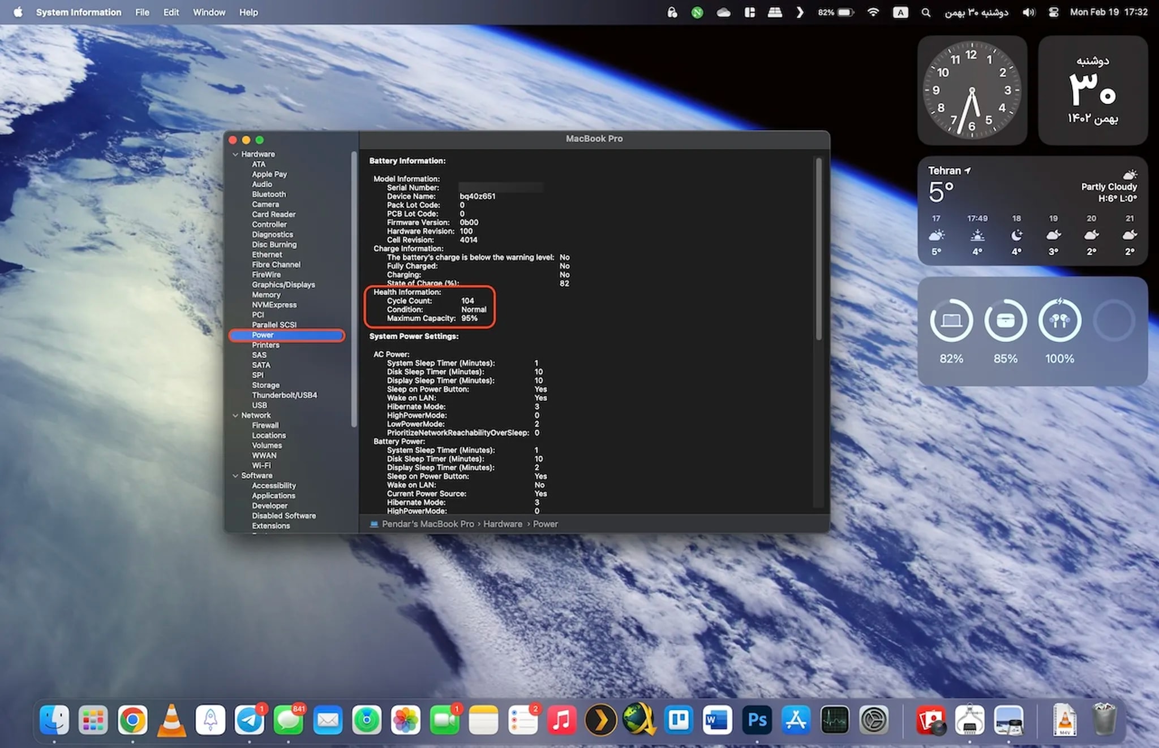Click the details pane vertical scrollbar
The height and width of the screenshot is (748, 1159).
[x=818, y=249]
